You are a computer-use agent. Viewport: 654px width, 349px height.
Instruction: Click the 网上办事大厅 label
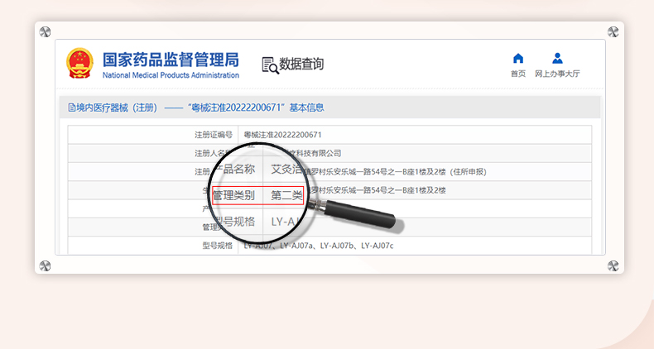pyautogui.click(x=557, y=74)
